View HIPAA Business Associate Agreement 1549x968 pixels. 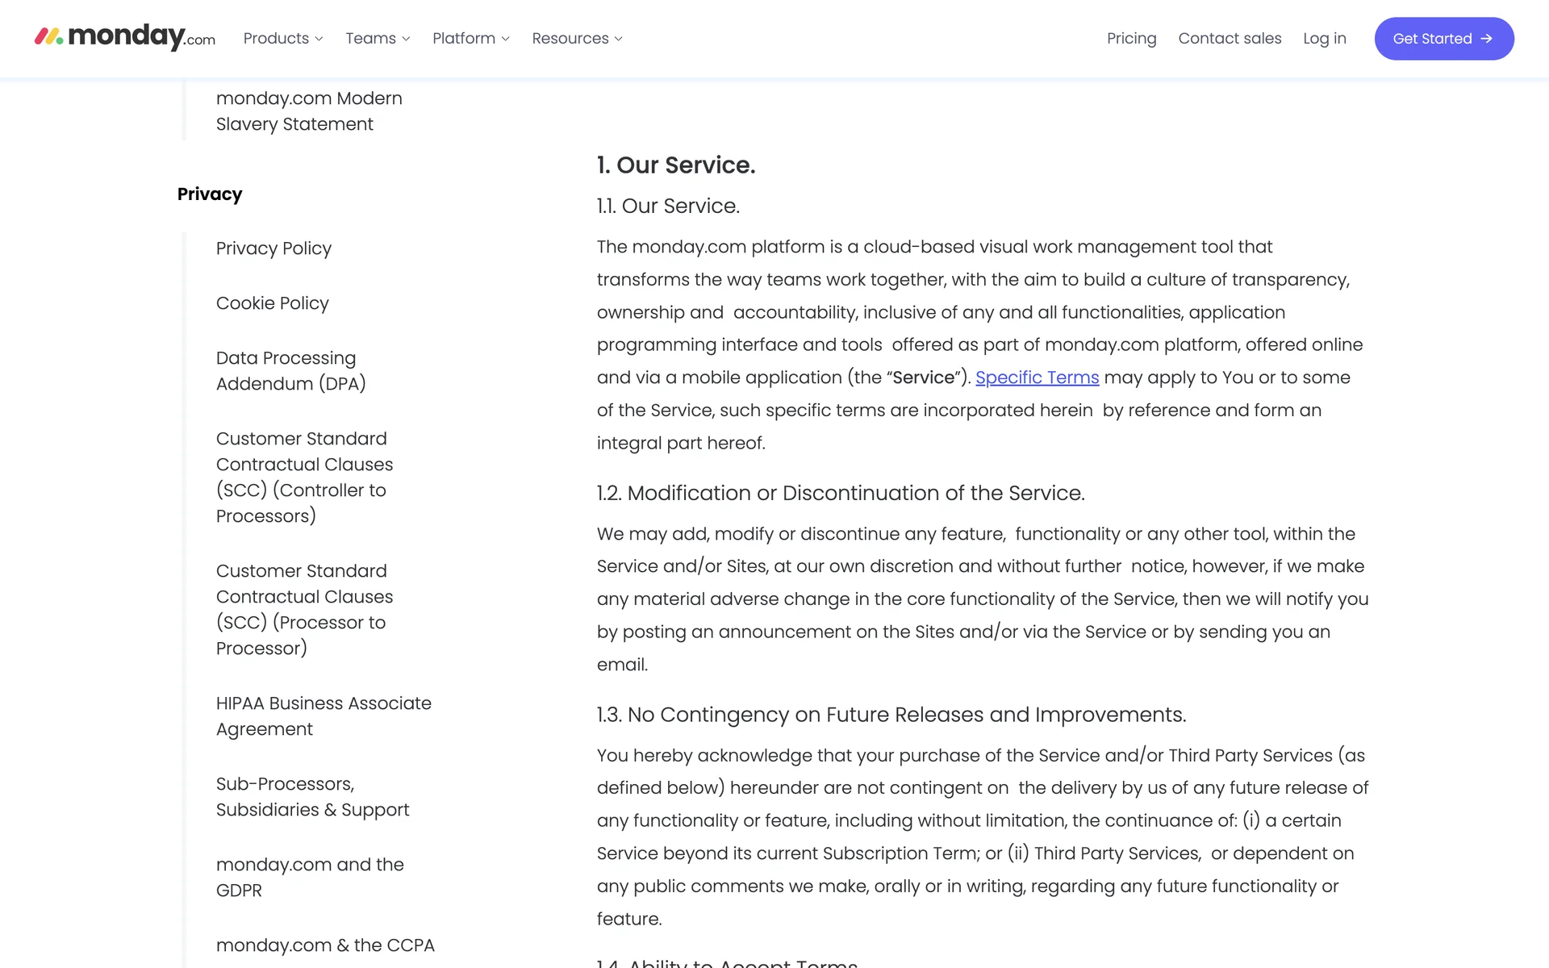tap(323, 716)
